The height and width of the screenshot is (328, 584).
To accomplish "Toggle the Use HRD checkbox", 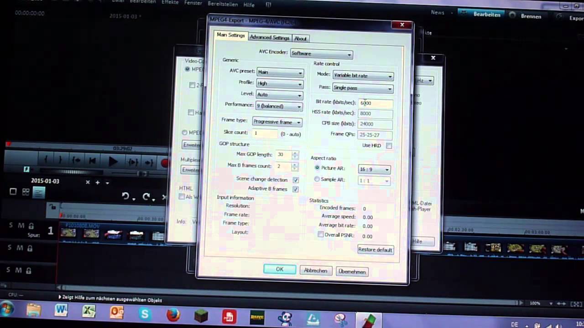I will 389,146.
